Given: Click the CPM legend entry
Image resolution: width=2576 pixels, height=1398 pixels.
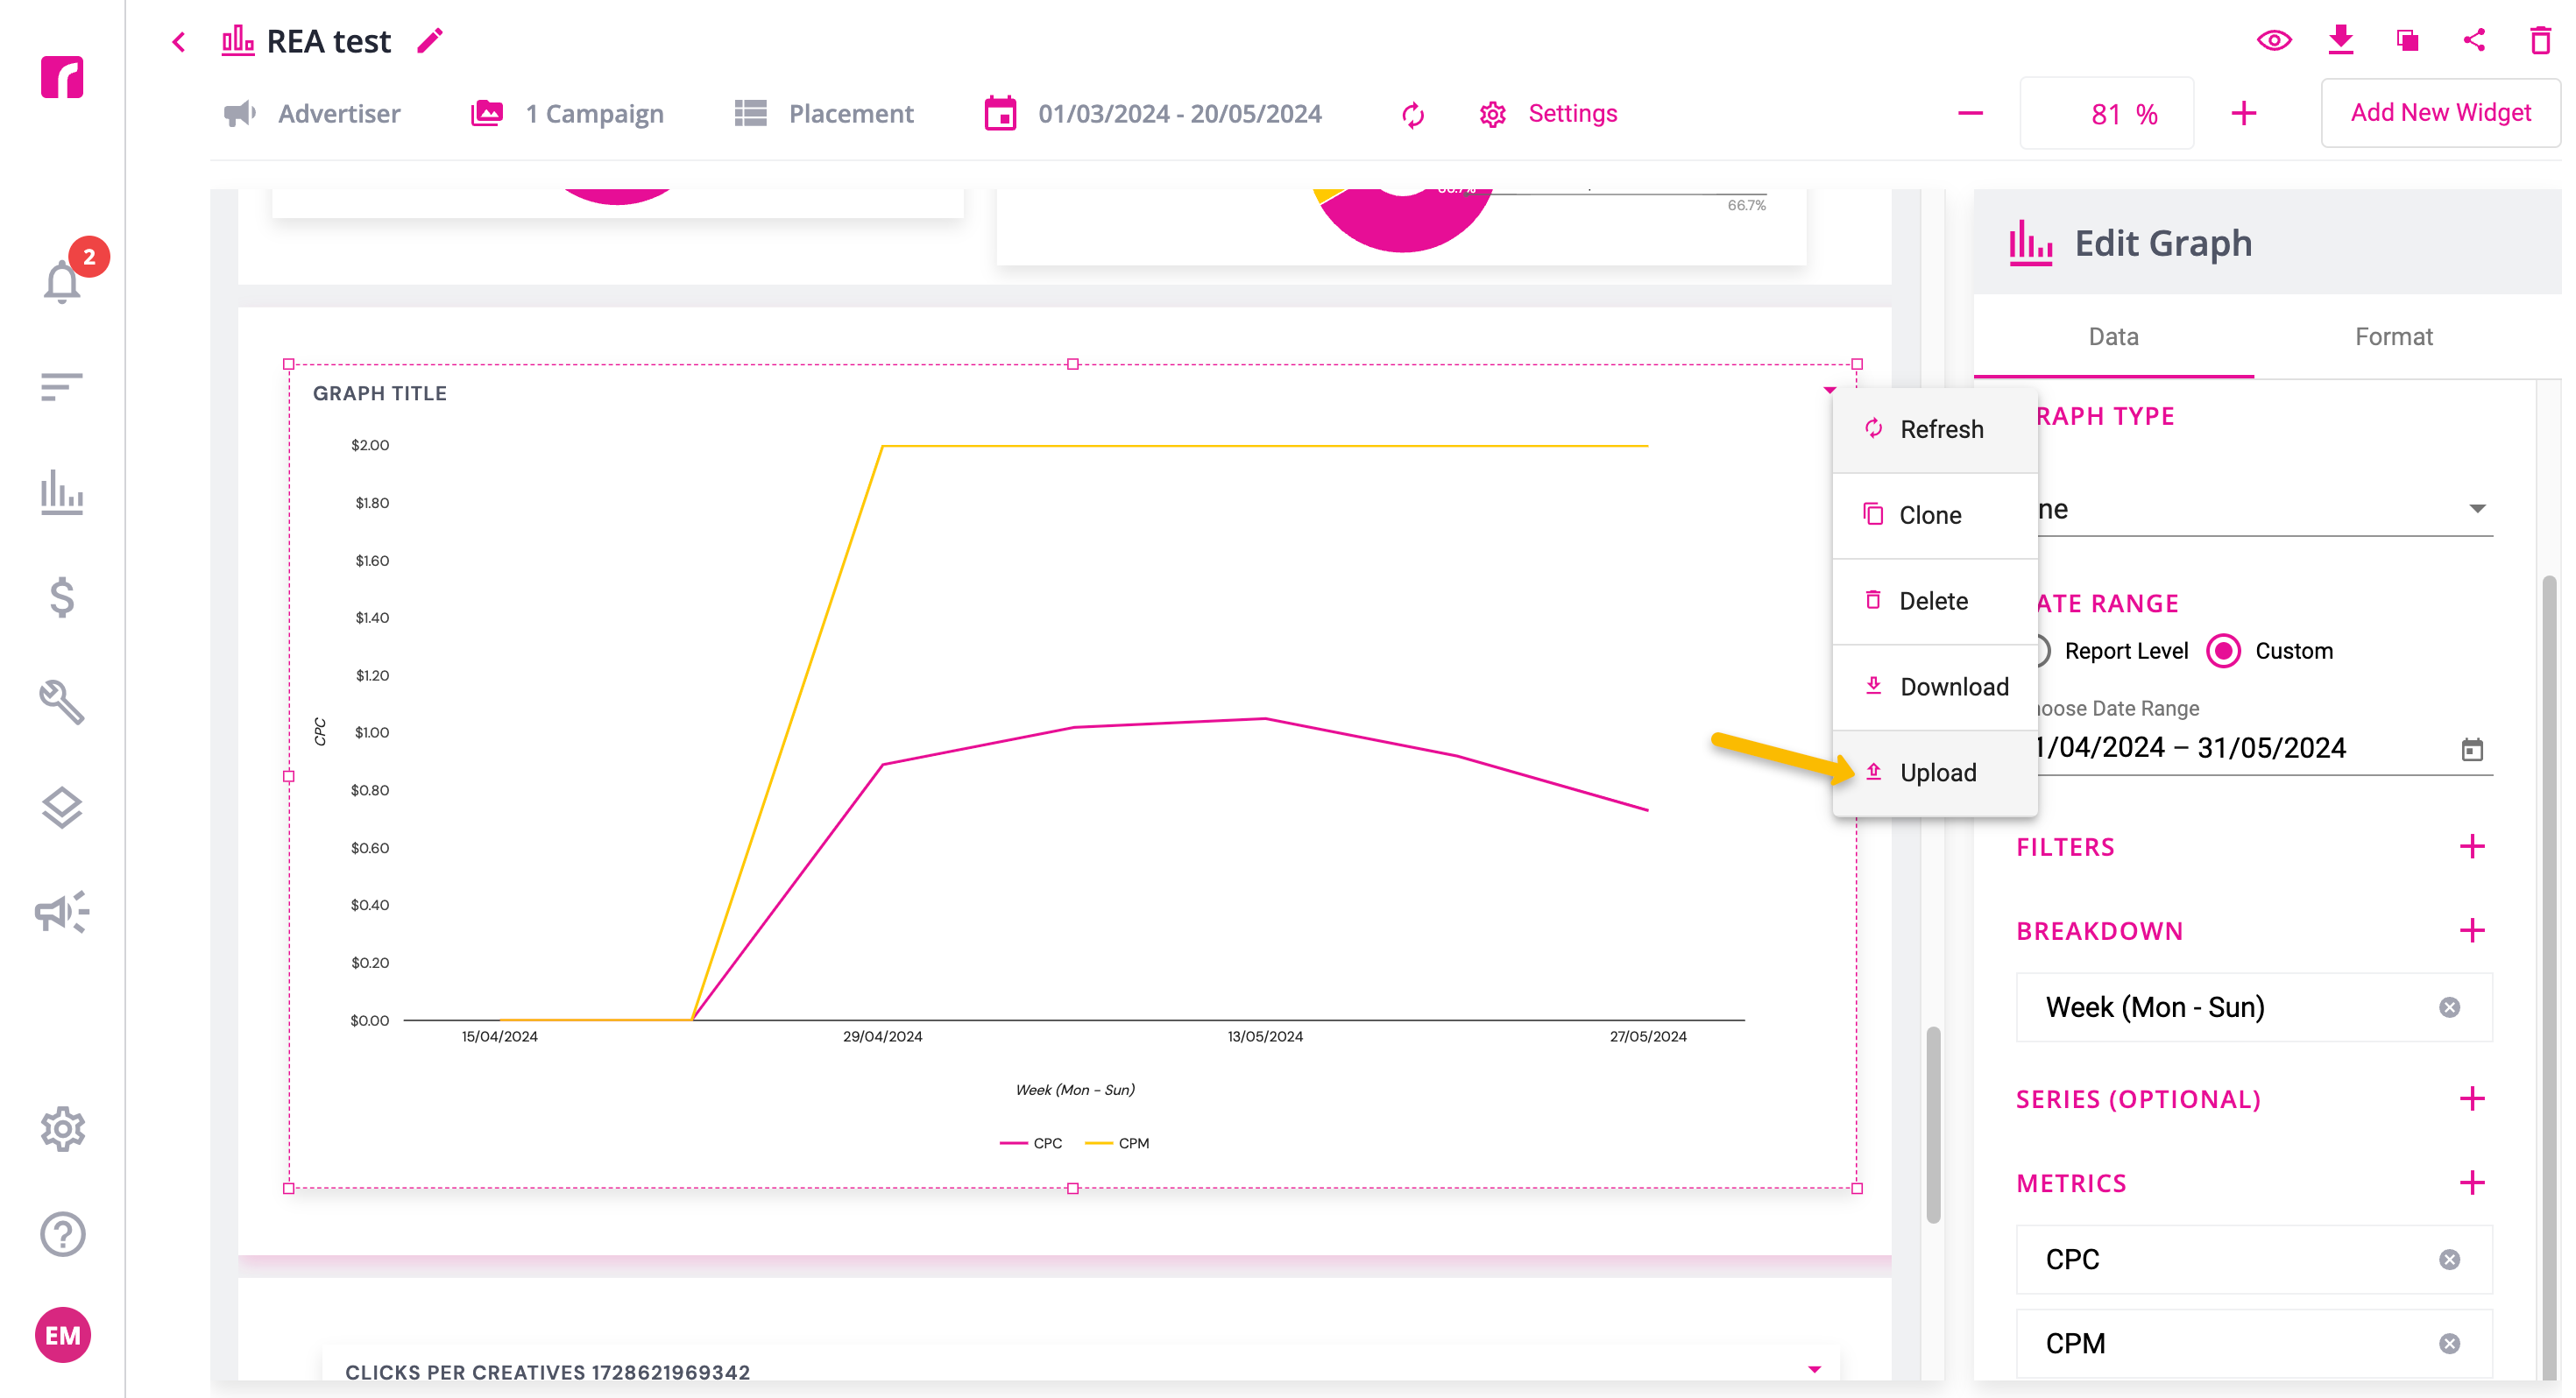Looking at the screenshot, I should pyautogui.click(x=1117, y=1143).
